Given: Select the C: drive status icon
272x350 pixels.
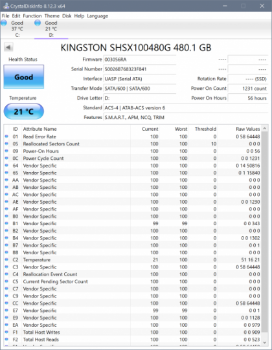Looking at the screenshot, I should [4, 23].
